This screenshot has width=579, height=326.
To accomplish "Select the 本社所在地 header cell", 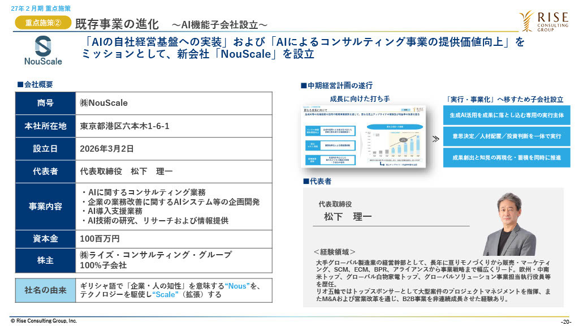I will pyautogui.click(x=45, y=126).
